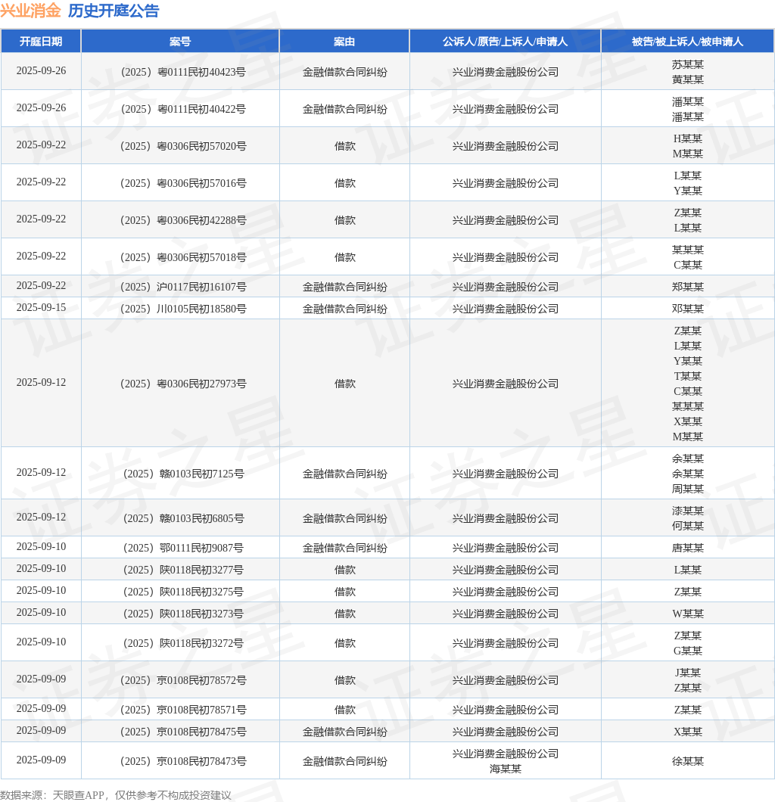Screen dimensions: 775x802
Task: Select case number 粤0306民初57020号
Action: [x=183, y=146]
